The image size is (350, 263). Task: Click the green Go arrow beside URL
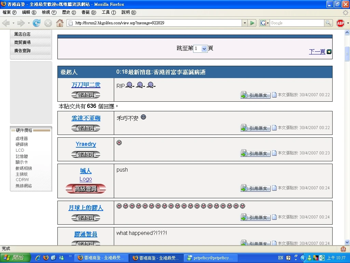(252, 23)
